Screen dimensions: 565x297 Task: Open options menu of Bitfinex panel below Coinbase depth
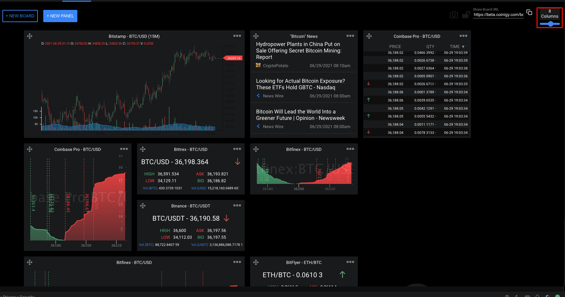(x=237, y=262)
